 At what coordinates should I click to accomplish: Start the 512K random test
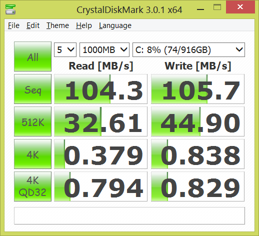(x=32, y=121)
